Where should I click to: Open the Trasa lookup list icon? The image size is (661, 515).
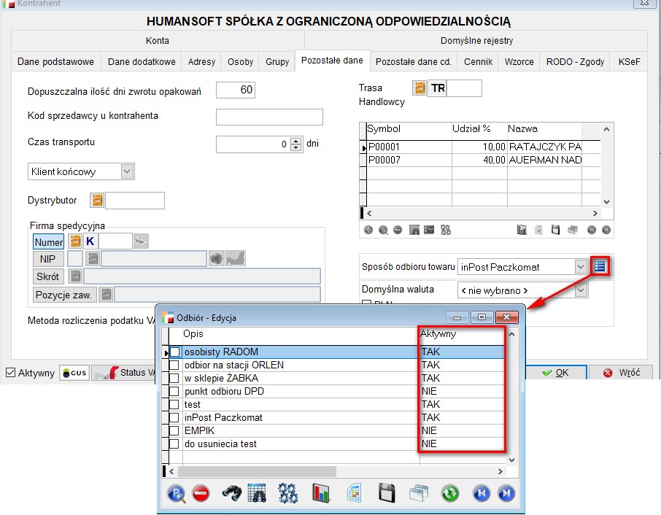point(420,89)
